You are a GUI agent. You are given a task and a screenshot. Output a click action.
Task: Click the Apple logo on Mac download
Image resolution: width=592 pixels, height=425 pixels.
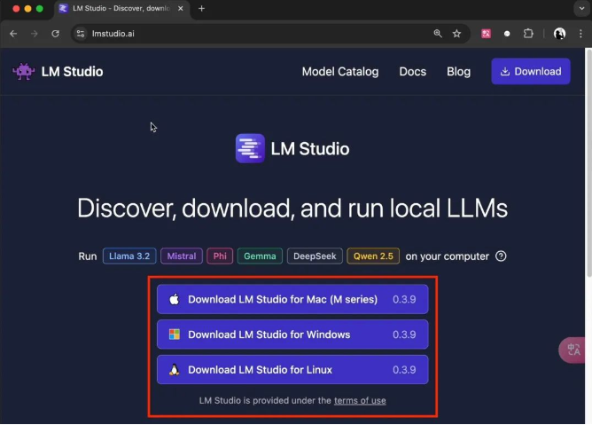coord(174,299)
